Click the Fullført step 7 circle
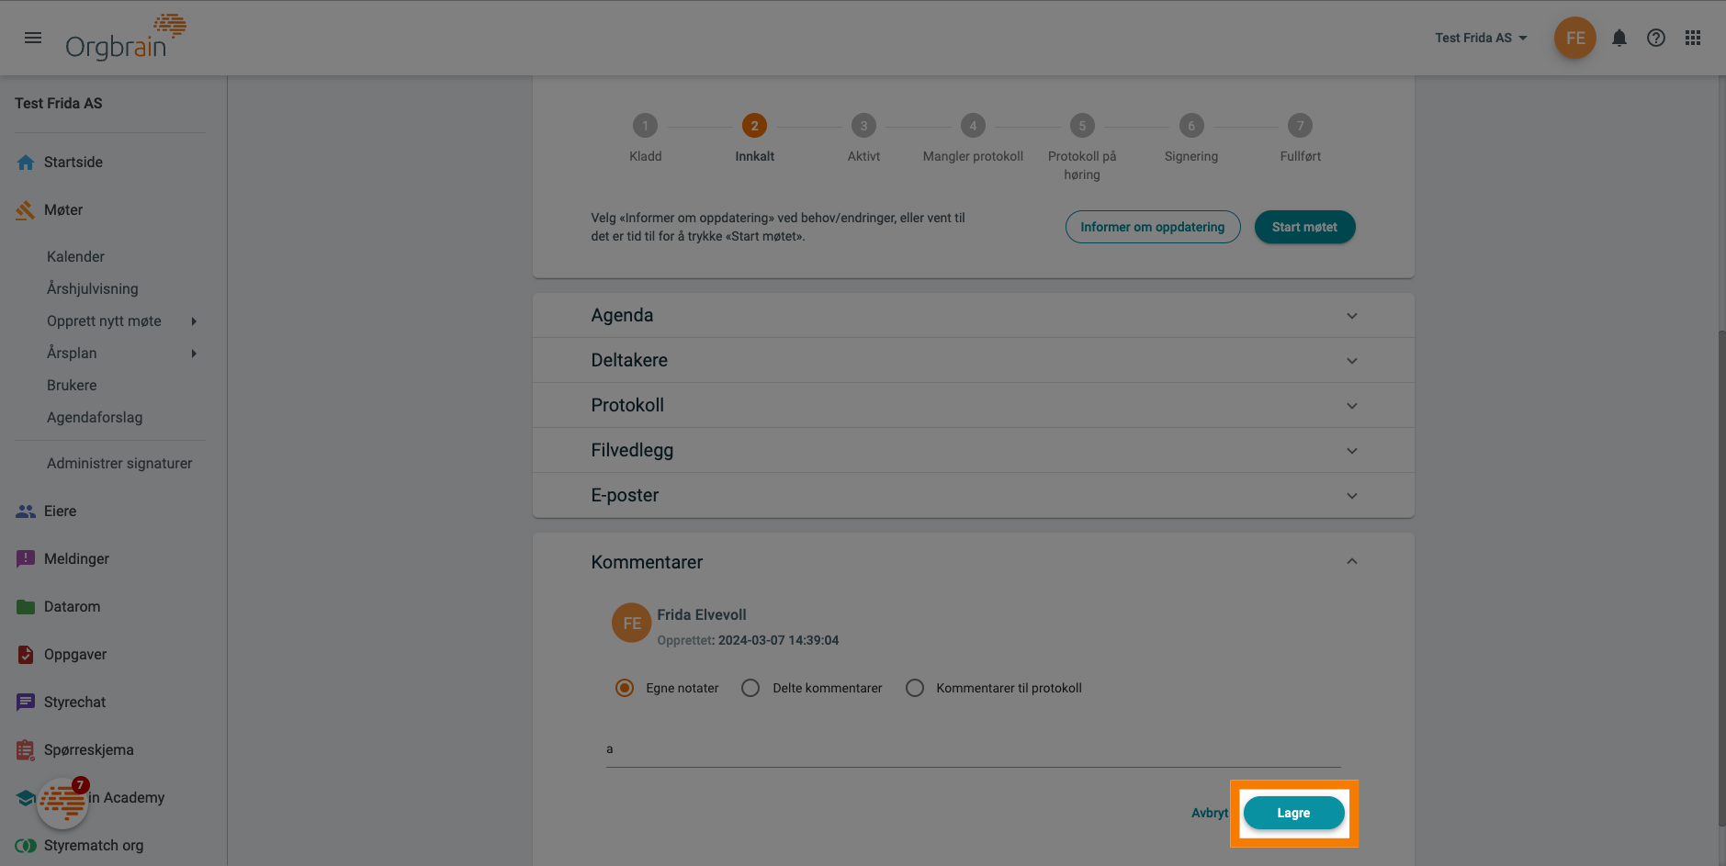1726x866 pixels. 1300,126
